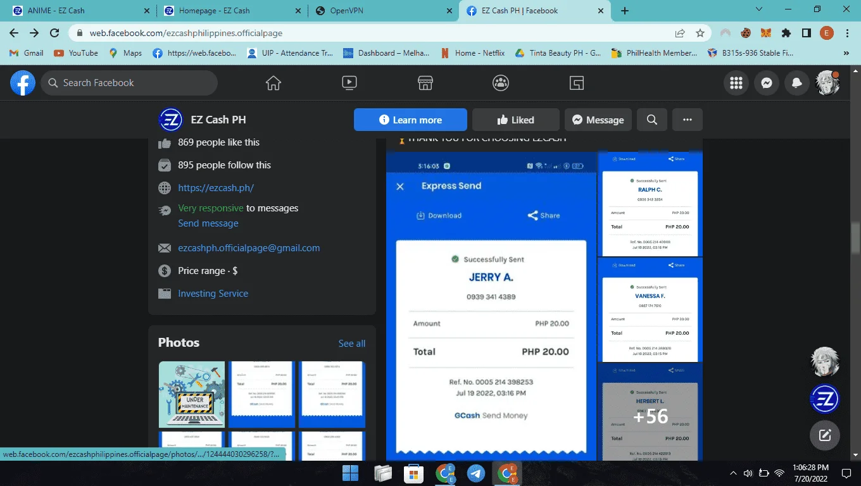The image size is (861, 486).
Task: Open the https://ezcash.ph/ website link
Action: coord(216,188)
